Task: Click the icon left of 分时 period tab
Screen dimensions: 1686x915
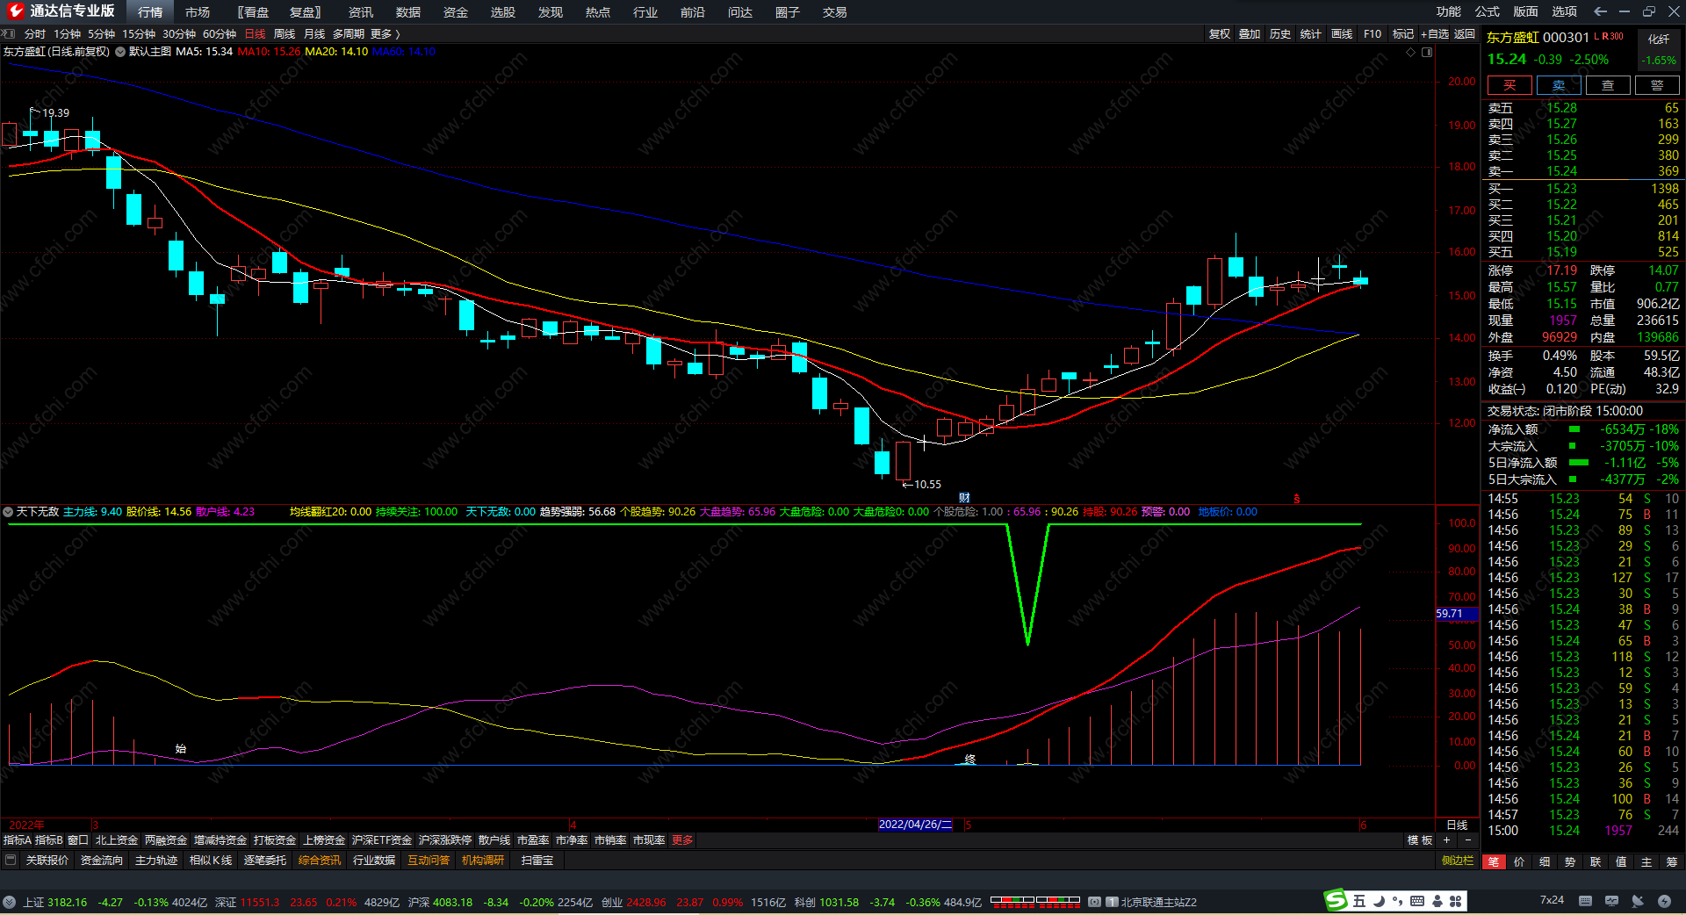Action: point(9,34)
